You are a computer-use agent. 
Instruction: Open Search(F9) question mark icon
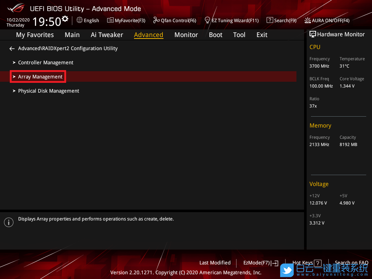tap(270, 20)
